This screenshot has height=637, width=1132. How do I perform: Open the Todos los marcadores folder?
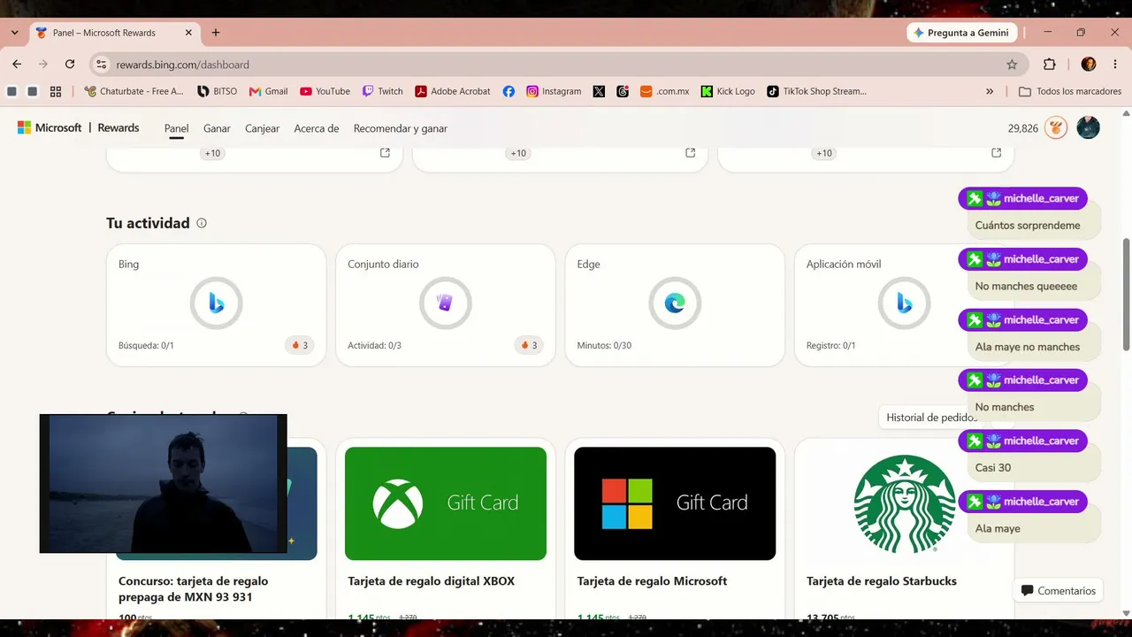[x=1070, y=91]
